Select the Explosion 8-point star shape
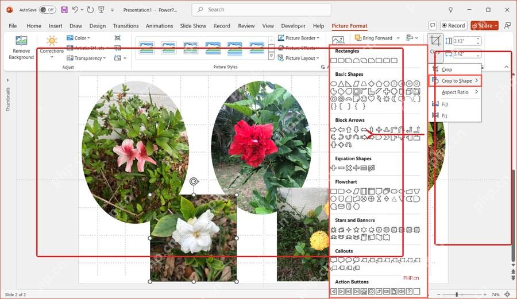This screenshot has width=517, height=299. 334,230
